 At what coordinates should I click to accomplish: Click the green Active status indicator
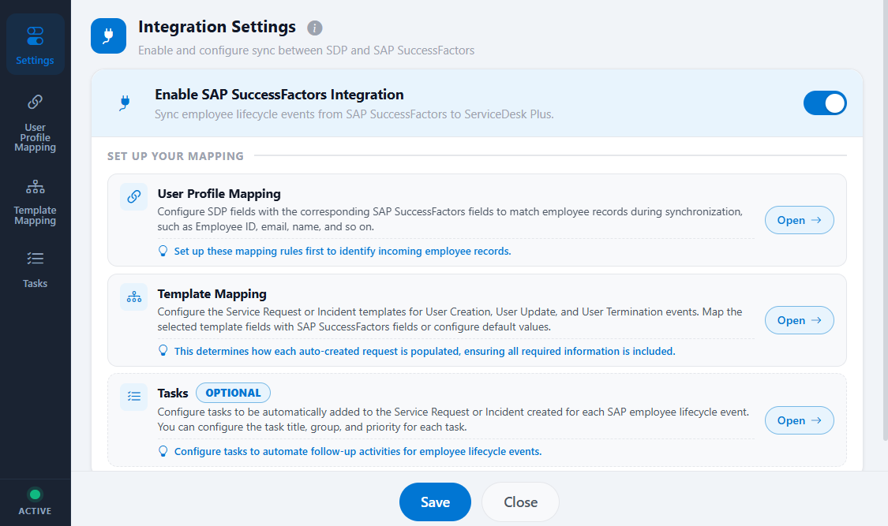35,494
